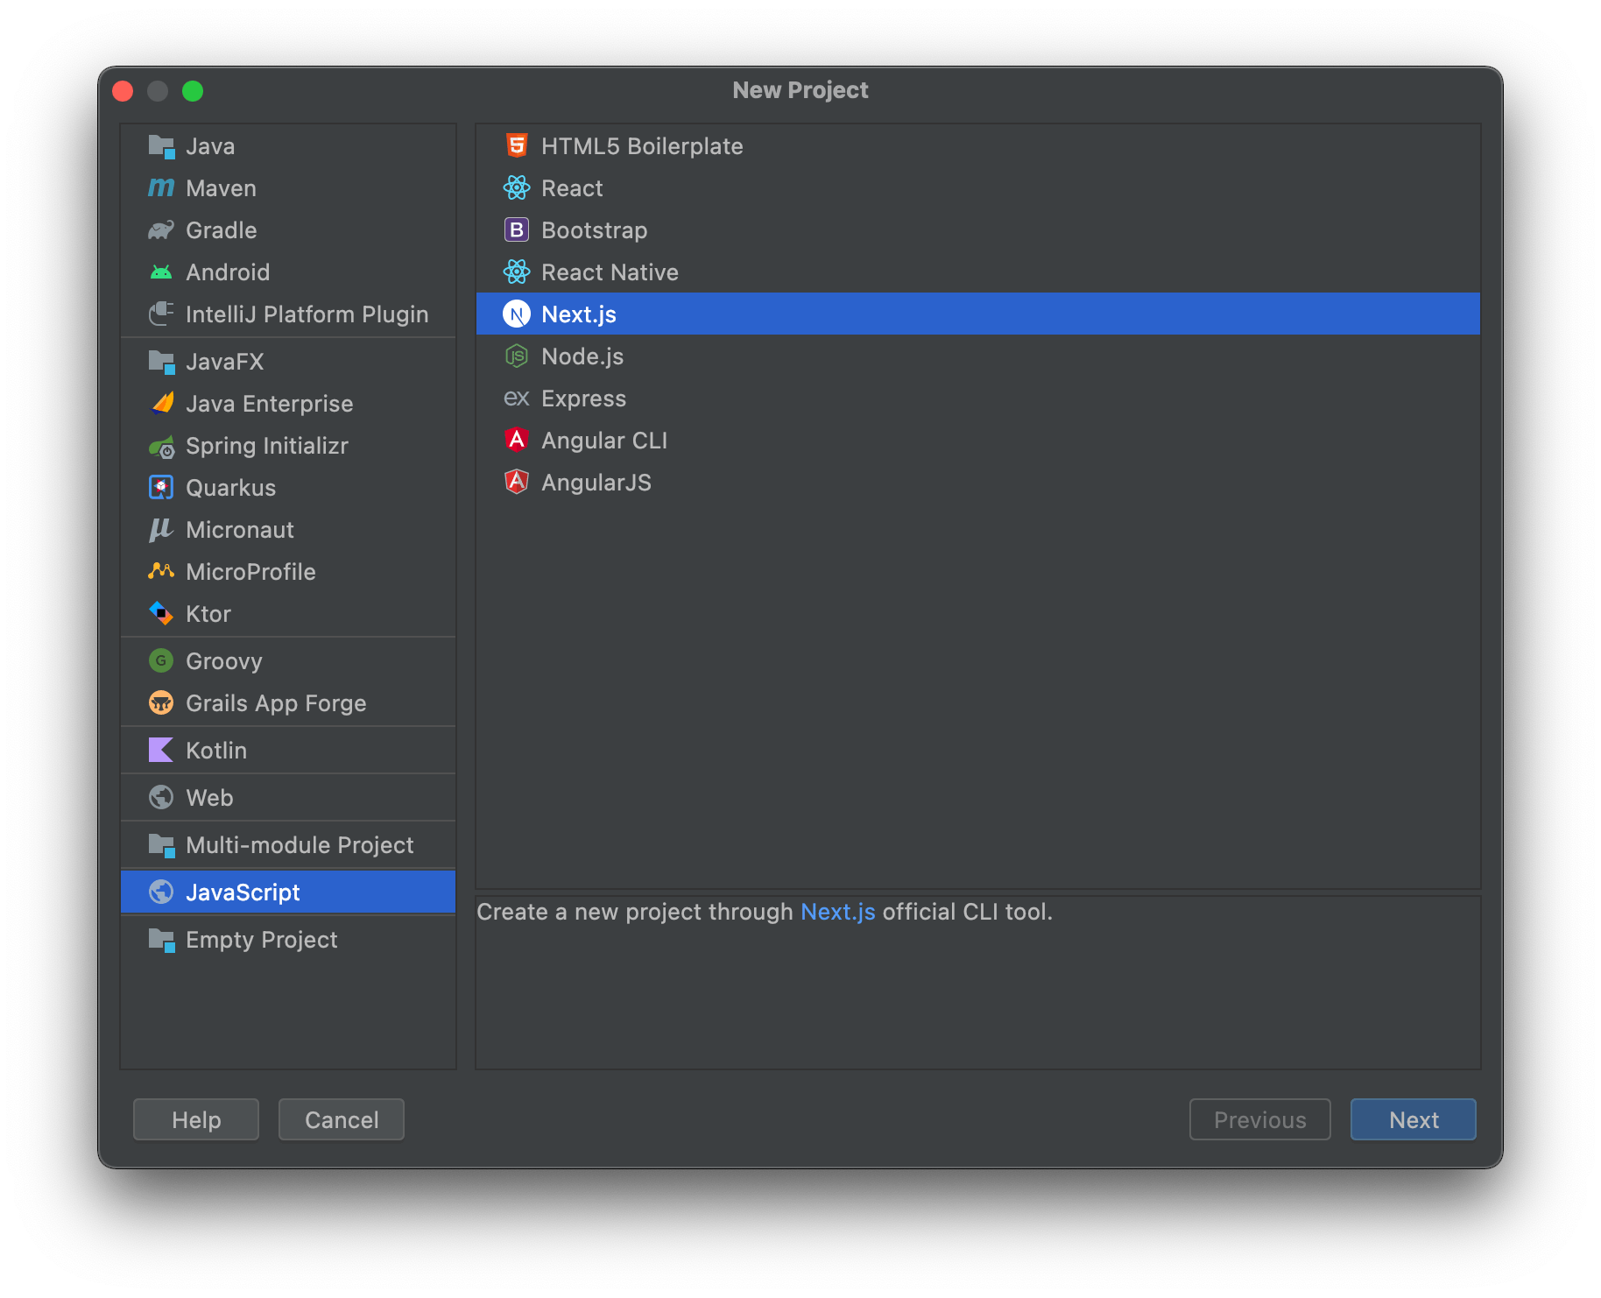Click the Spring Initializr leaf icon
Viewport: 1601px width, 1298px height.
click(162, 446)
